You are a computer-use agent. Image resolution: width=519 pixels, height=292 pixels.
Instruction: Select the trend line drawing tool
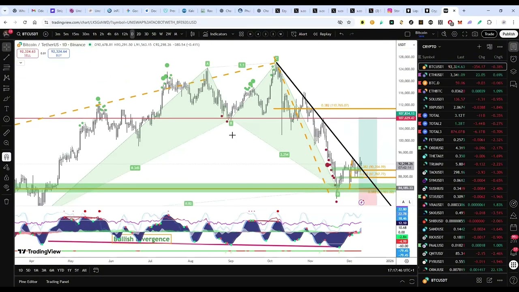click(x=6, y=58)
